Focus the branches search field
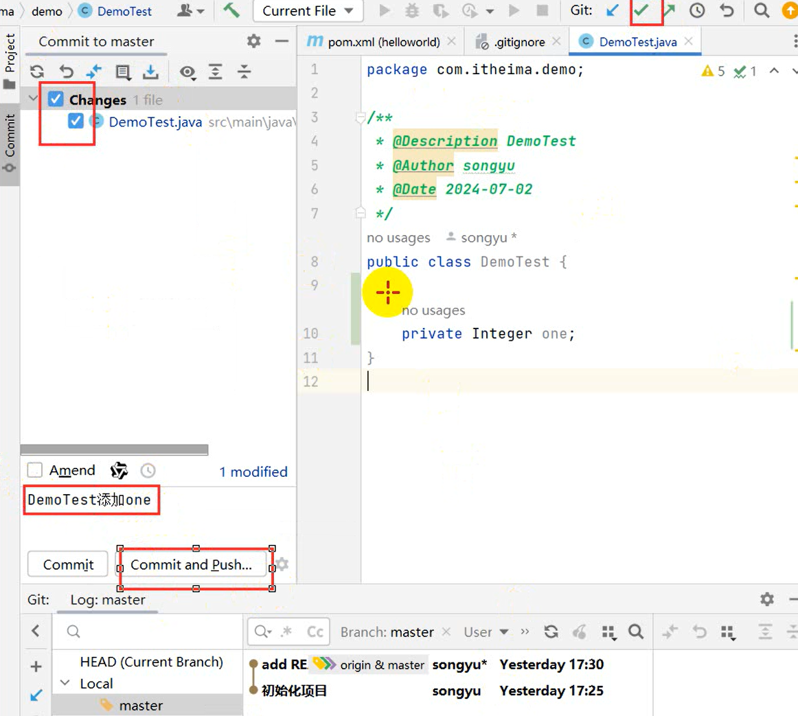Image resolution: width=798 pixels, height=716 pixels. [148, 631]
